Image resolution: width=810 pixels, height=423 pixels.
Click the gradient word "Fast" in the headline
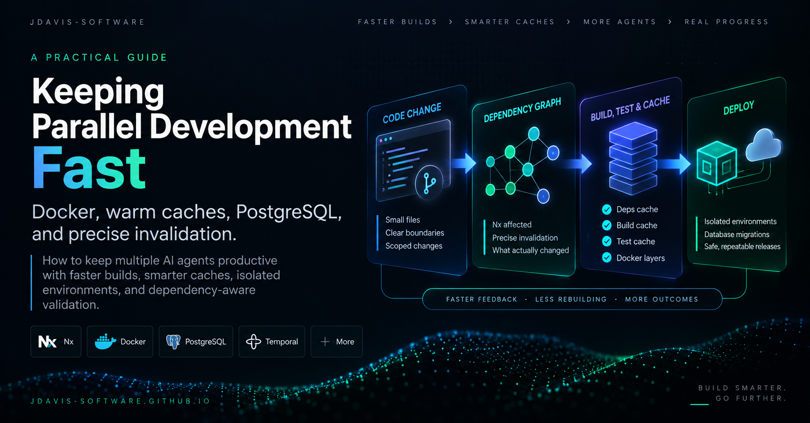89,168
